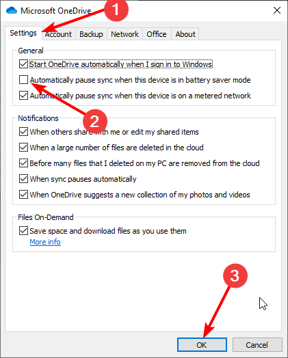Confirm changes with the OK button
Screen dimensions: 288x358
click(x=202, y=345)
